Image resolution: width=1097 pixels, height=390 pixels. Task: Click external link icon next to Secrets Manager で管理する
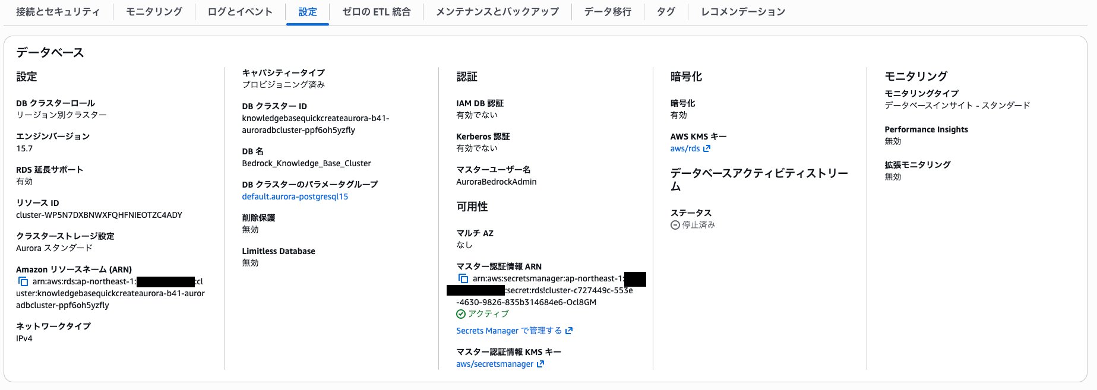pos(569,330)
